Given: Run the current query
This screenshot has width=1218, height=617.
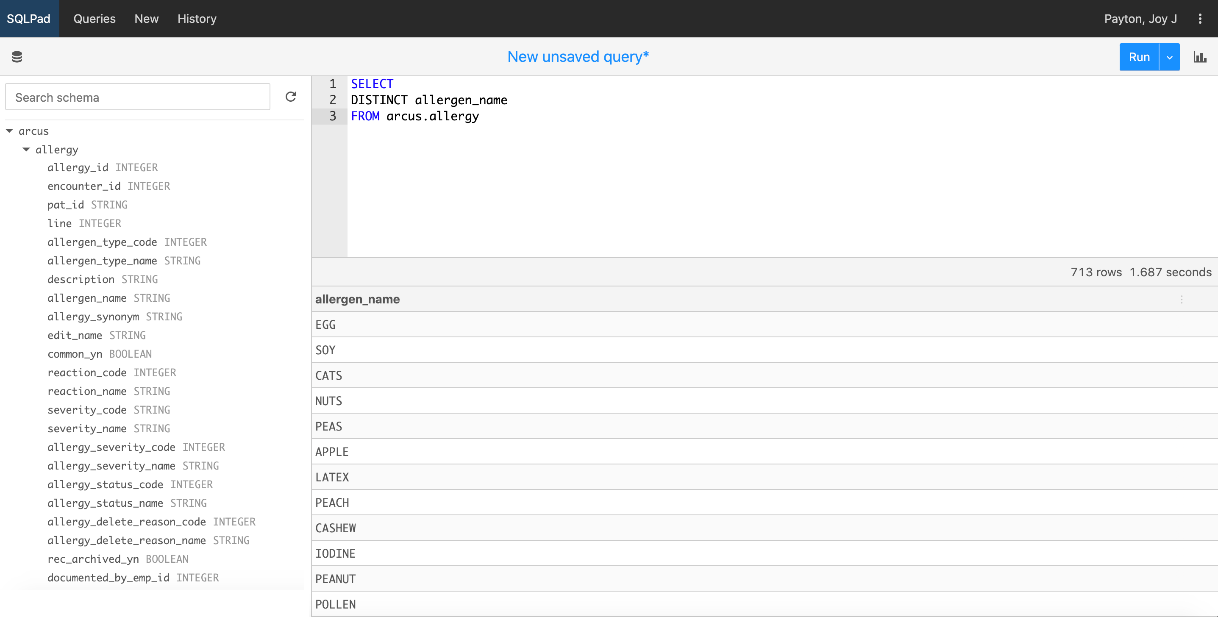Looking at the screenshot, I should (x=1139, y=57).
